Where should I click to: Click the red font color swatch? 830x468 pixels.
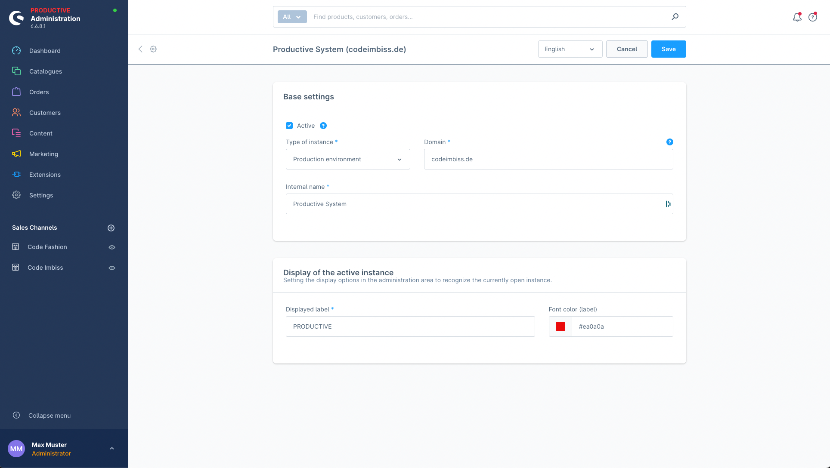(561, 326)
